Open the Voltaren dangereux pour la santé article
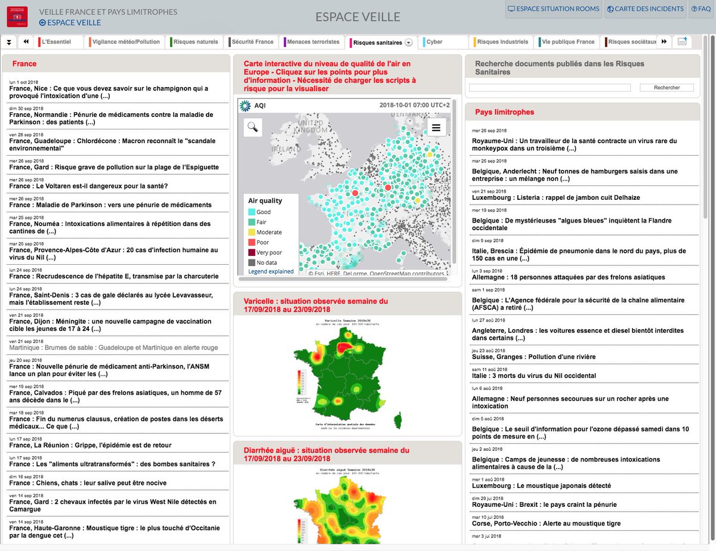This screenshot has height=551, width=716. [88, 186]
